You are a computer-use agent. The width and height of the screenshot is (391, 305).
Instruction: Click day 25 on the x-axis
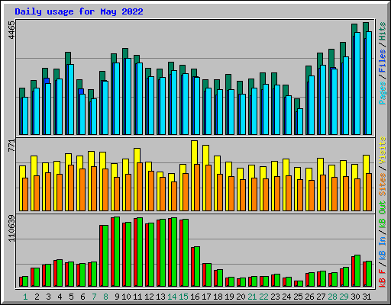pyautogui.click(x=298, y=297)
